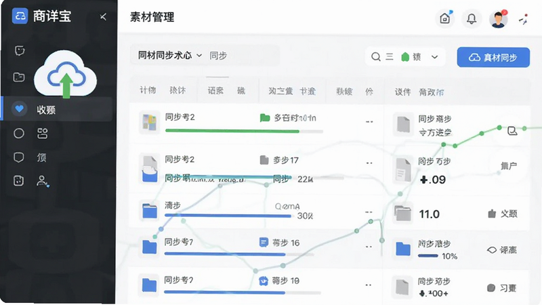The width and height of the screenshot is (542, 305).
Task: Open the list filter lines icon
Action: point(390,57)
